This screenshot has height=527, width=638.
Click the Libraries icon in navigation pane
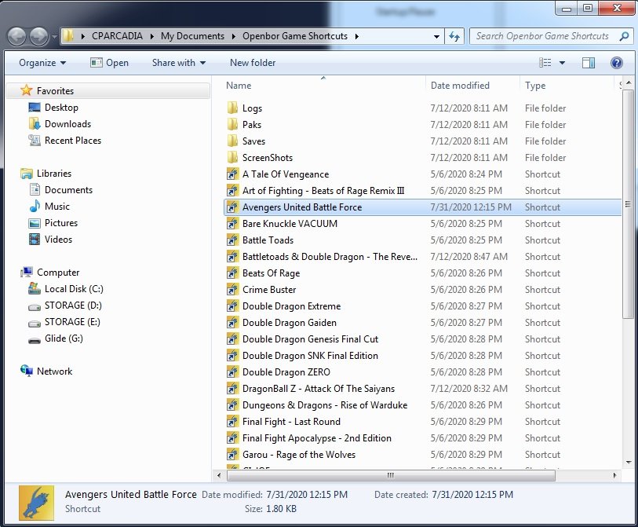(x=27, y=174)
